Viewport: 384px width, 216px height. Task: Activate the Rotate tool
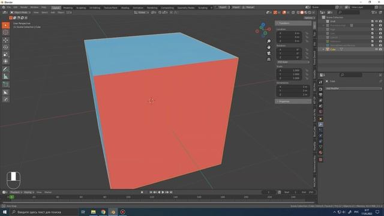click(5, 47)
